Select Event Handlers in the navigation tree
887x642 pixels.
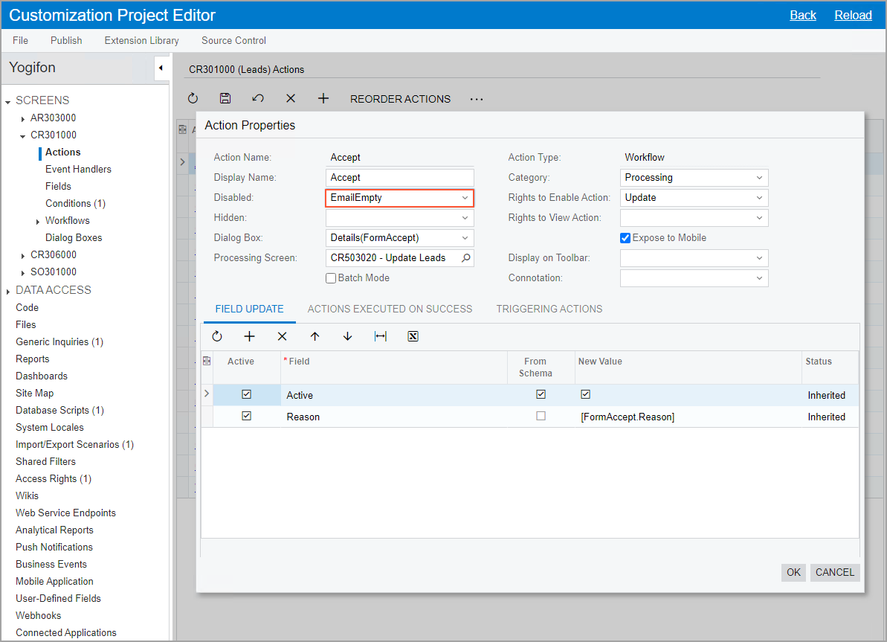(78, 169)
